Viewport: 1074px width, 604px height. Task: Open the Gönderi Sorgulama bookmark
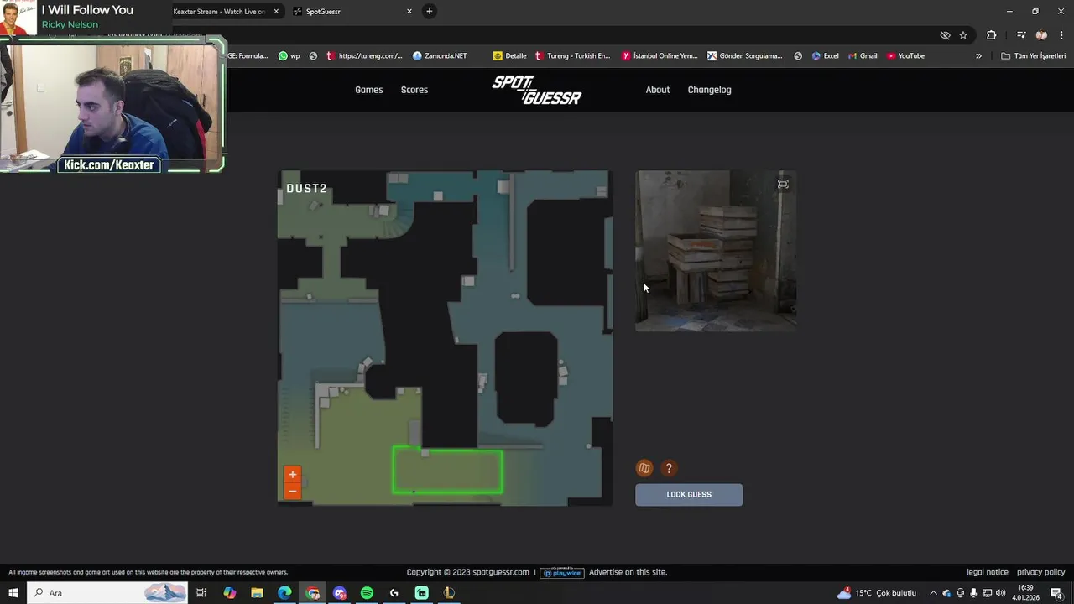745,56
